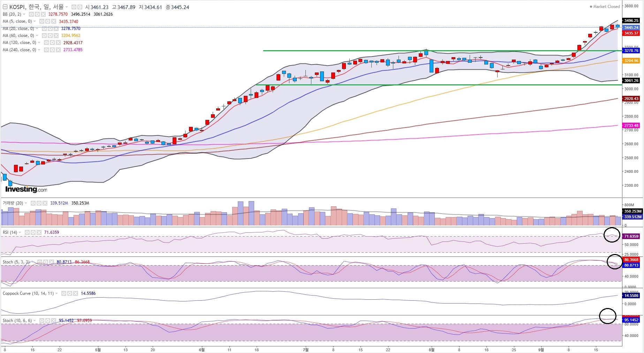644x353 pixels.
Task: Expand dropdown arrow beside RSI (14)
Action: pyautogui.click(x=20, y=232)
